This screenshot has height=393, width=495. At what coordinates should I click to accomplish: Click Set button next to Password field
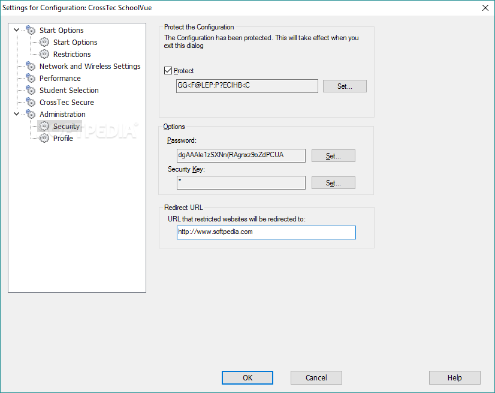pos(333,155)
